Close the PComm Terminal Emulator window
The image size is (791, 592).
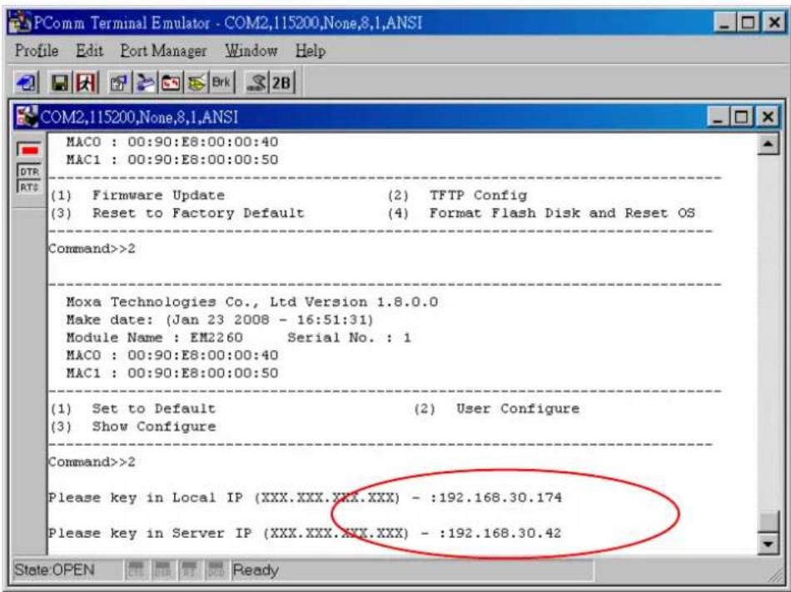[774, 22]
